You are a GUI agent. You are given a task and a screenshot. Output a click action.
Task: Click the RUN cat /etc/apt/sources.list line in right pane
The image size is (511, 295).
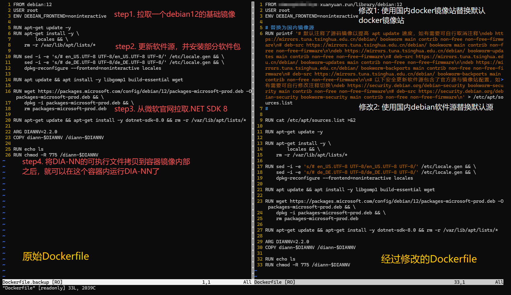coord(310,120)
